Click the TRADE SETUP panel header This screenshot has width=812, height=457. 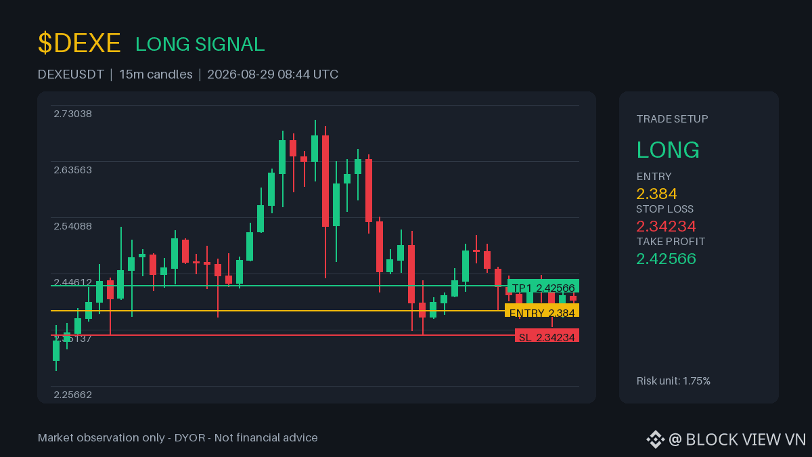[672, 119]
